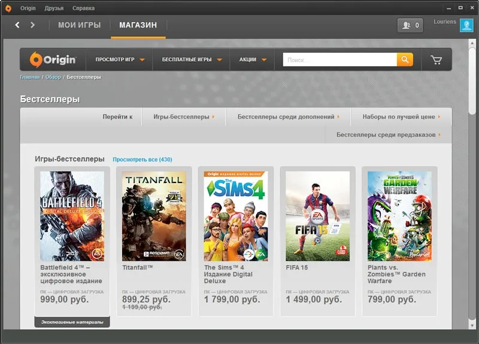
Task: Click the Louriens username
Action: coord(445,22)
